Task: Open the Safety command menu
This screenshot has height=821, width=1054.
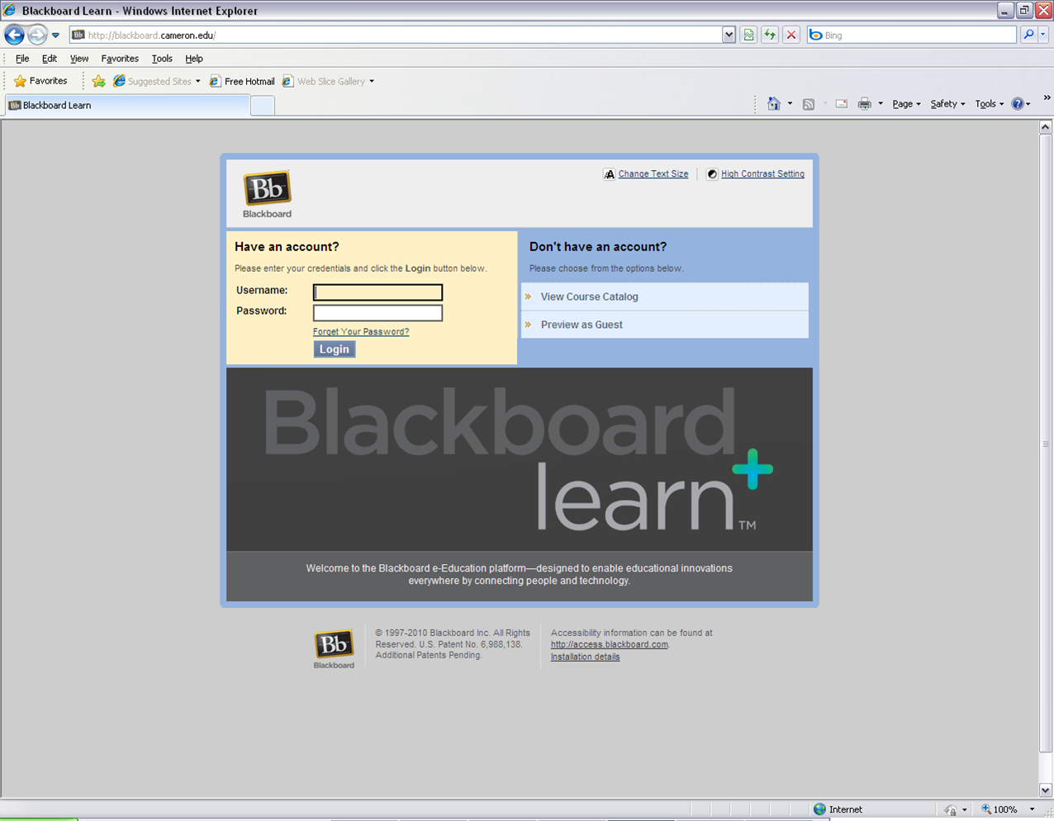Action: tap(947, 104)
